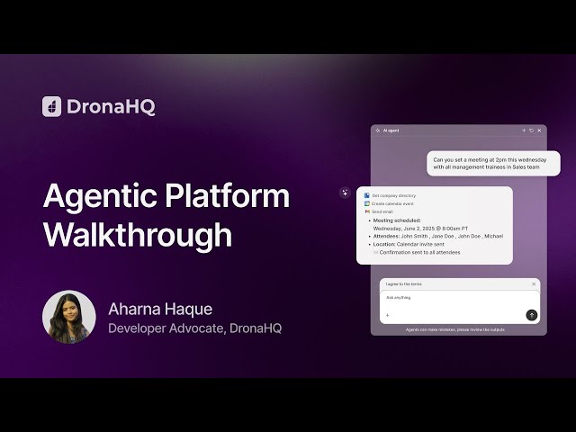
Task: Click the 'AI agent' panel title
Action: tap(391, 130)
